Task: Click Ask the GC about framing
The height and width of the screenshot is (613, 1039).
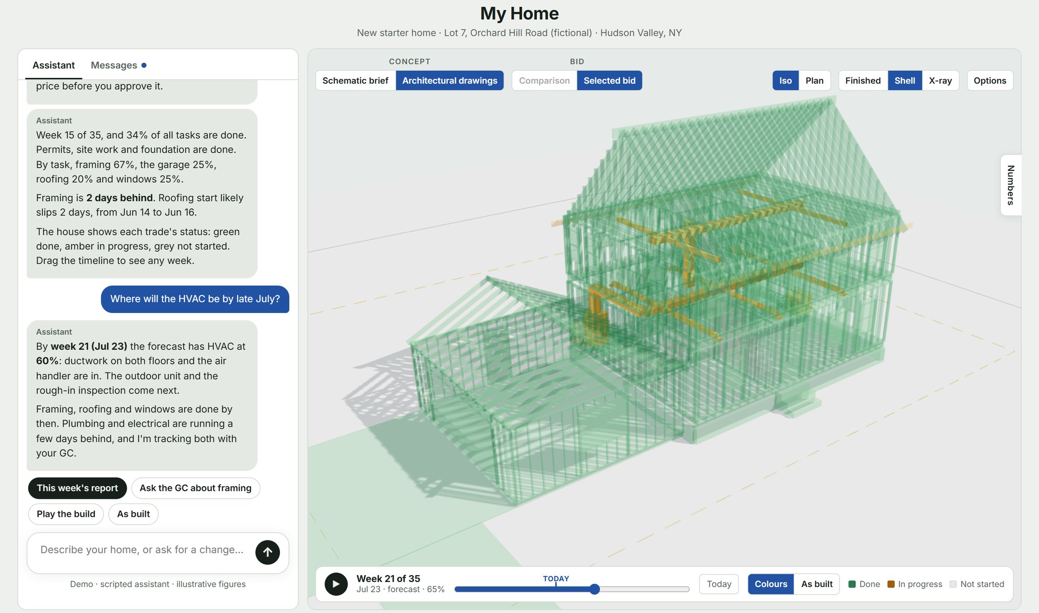Action: click(x=195, y=488)
